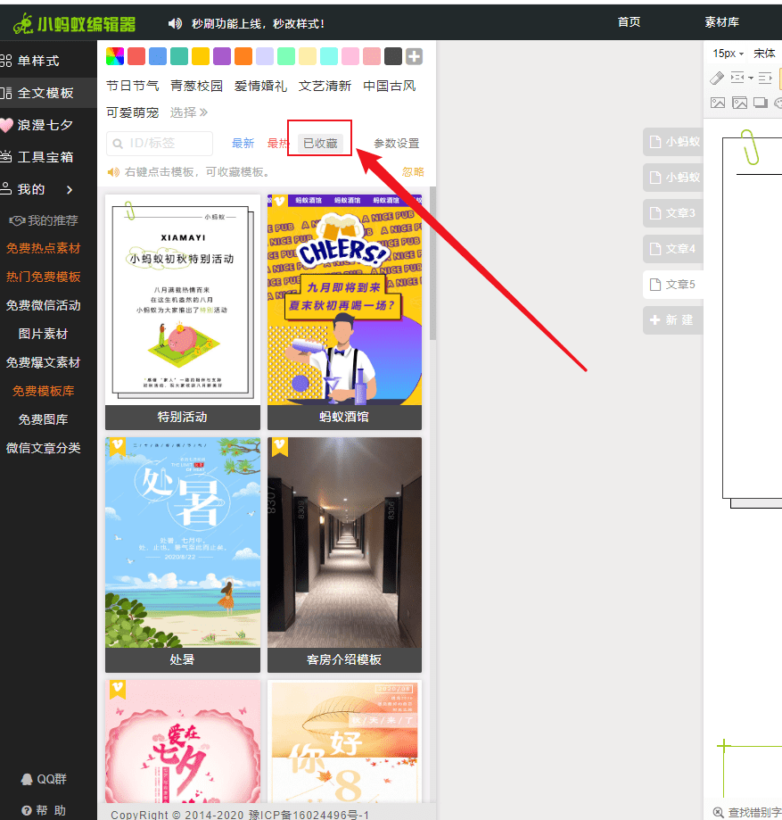Select the 全文模板 sidebar tab
The height and width of the screenshot is (820, 782).
pos(48,93)
